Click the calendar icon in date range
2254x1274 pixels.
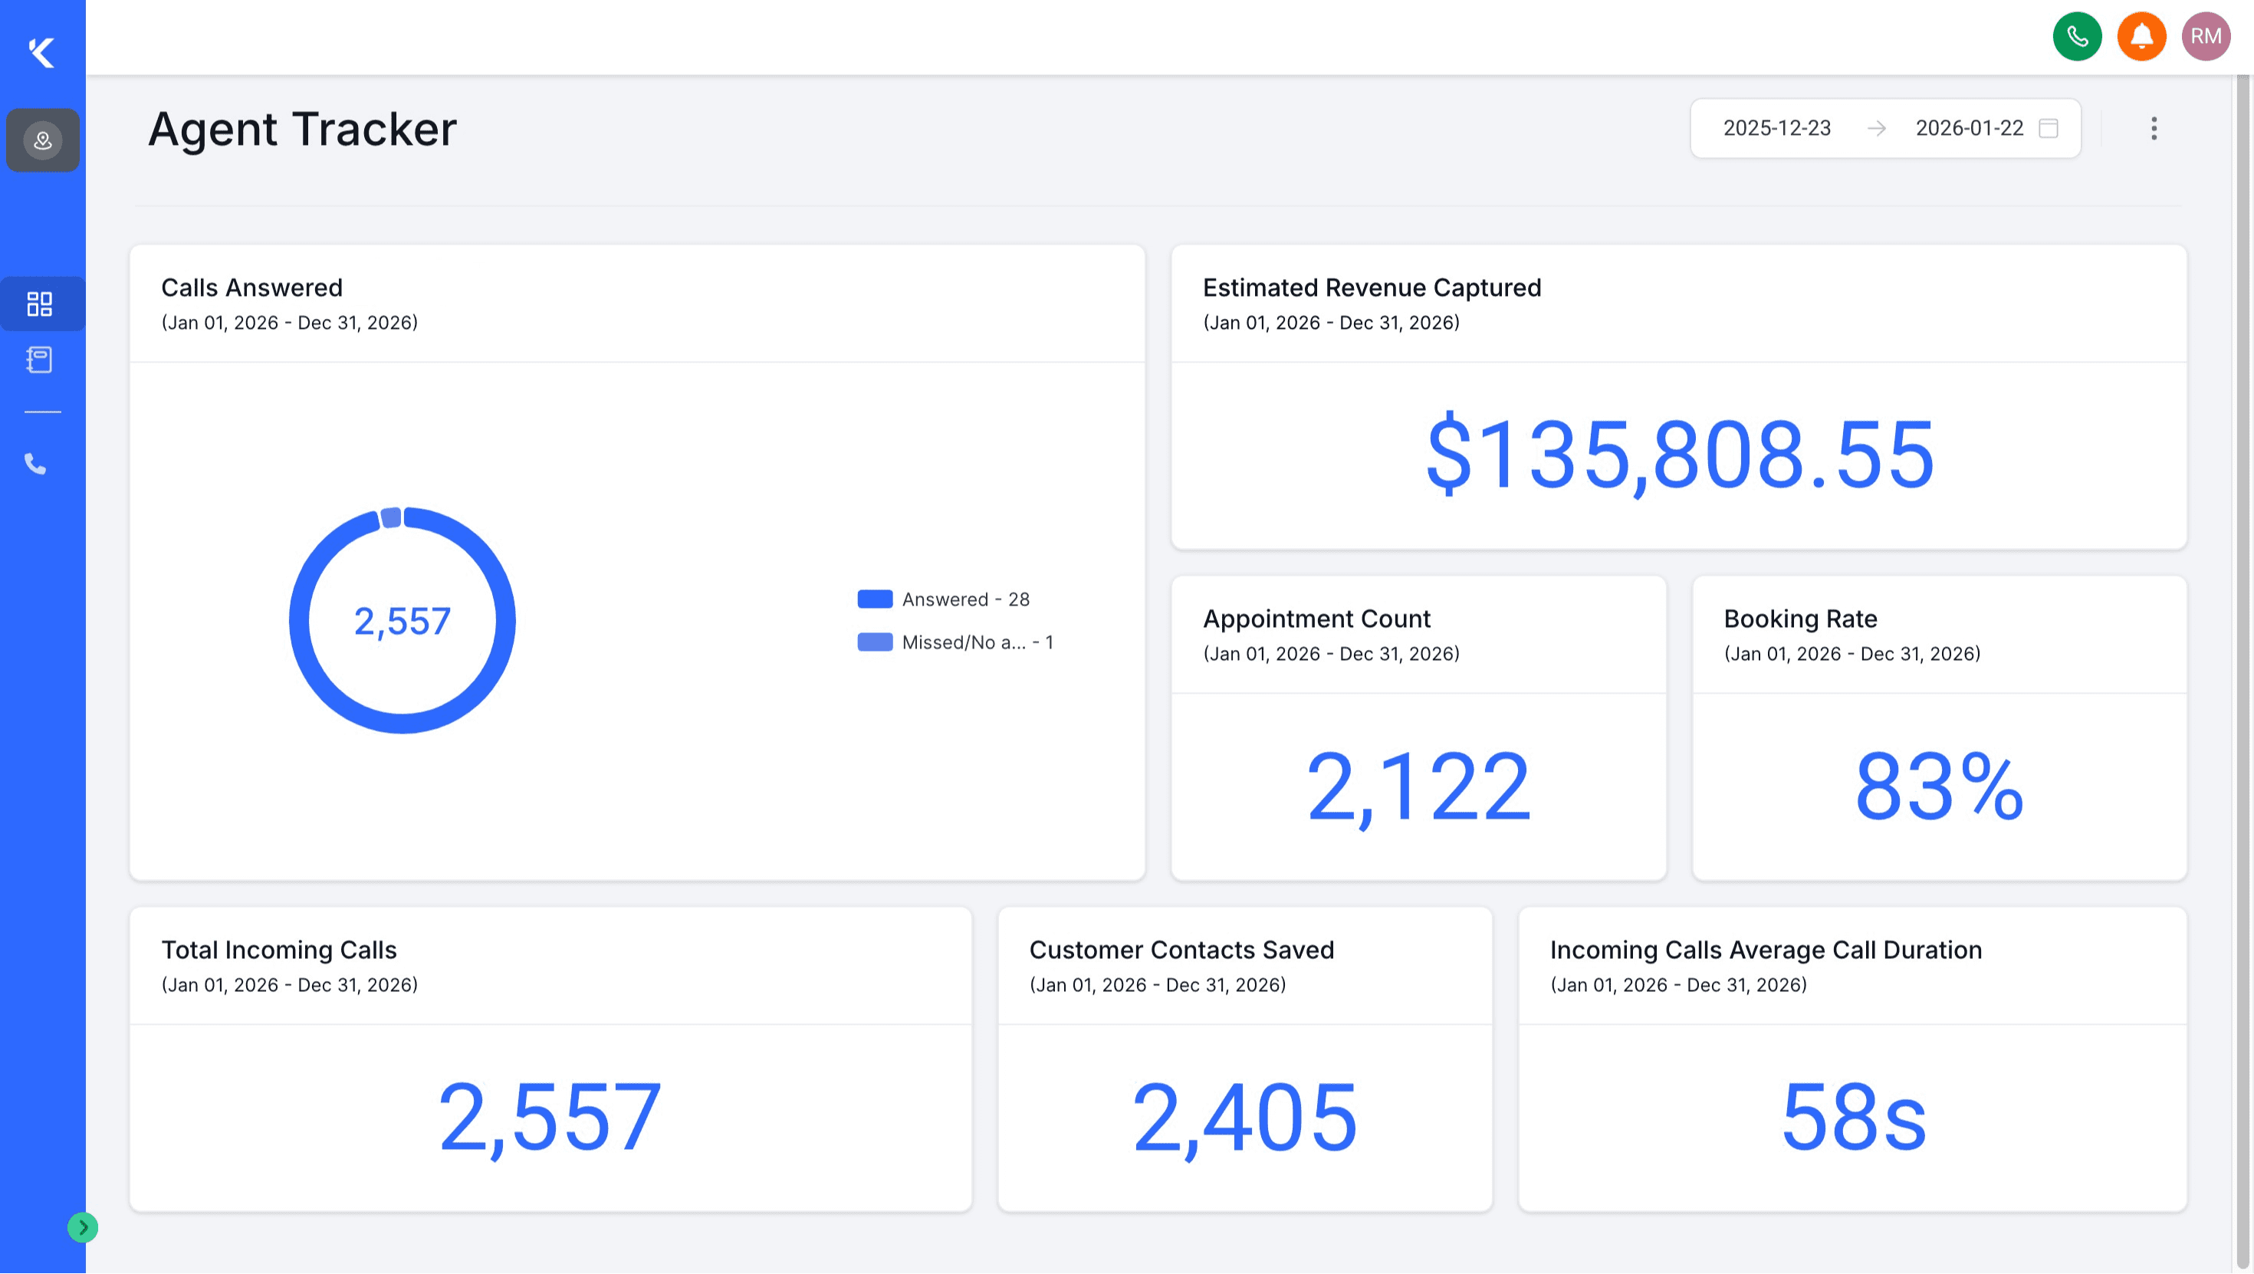[x=2049, y=129]
